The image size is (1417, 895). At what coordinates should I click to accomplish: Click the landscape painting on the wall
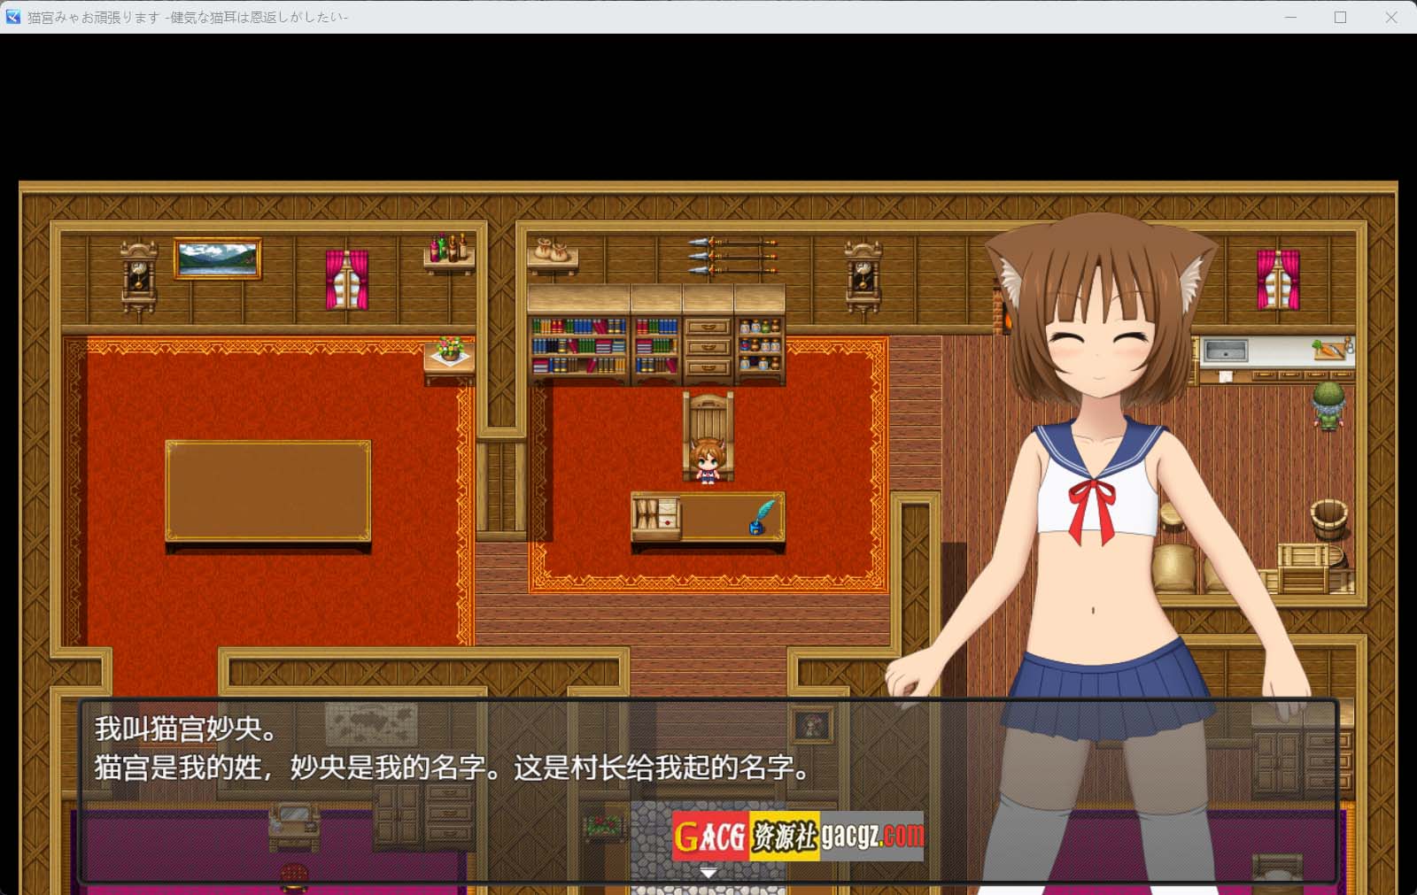(x=217, y=258)
